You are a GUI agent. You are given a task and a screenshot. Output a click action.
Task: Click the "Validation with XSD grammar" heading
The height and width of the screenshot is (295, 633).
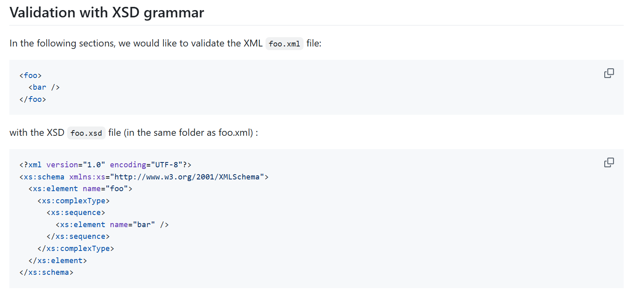pyautogui.click(x=107, y=13)
